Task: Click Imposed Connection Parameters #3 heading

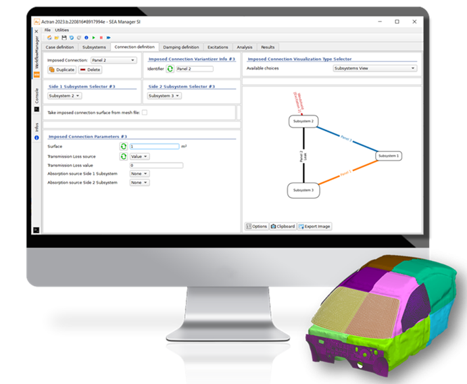Action: tap(88, 137)
